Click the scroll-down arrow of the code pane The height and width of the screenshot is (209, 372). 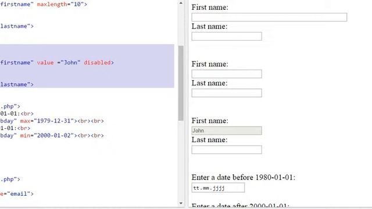click(181, 203)
